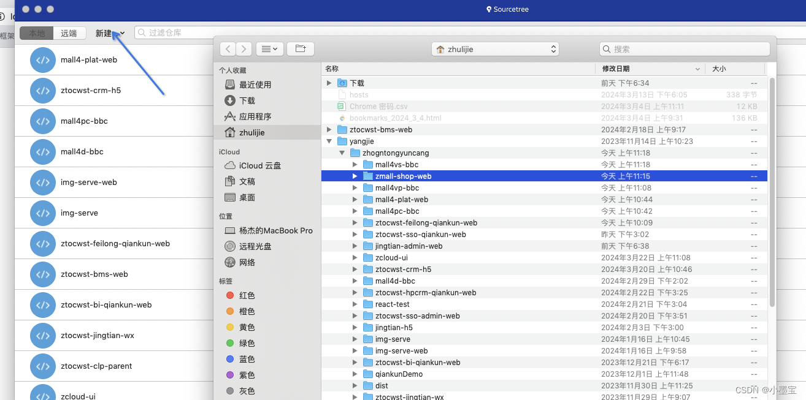The height and width of the screenshot is (400, 806).
Task: Expand the mall4vp-bbc folder
Action: click(x=355, y=187)
